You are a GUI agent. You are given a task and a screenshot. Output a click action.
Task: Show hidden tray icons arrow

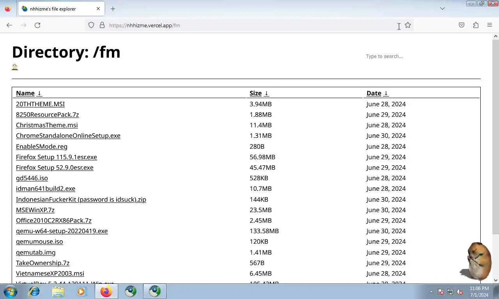[431, 292]
